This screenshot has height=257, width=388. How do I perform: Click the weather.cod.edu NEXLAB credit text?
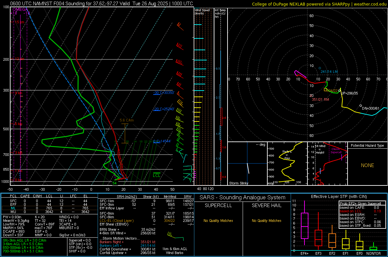click(x=319, y=4)
